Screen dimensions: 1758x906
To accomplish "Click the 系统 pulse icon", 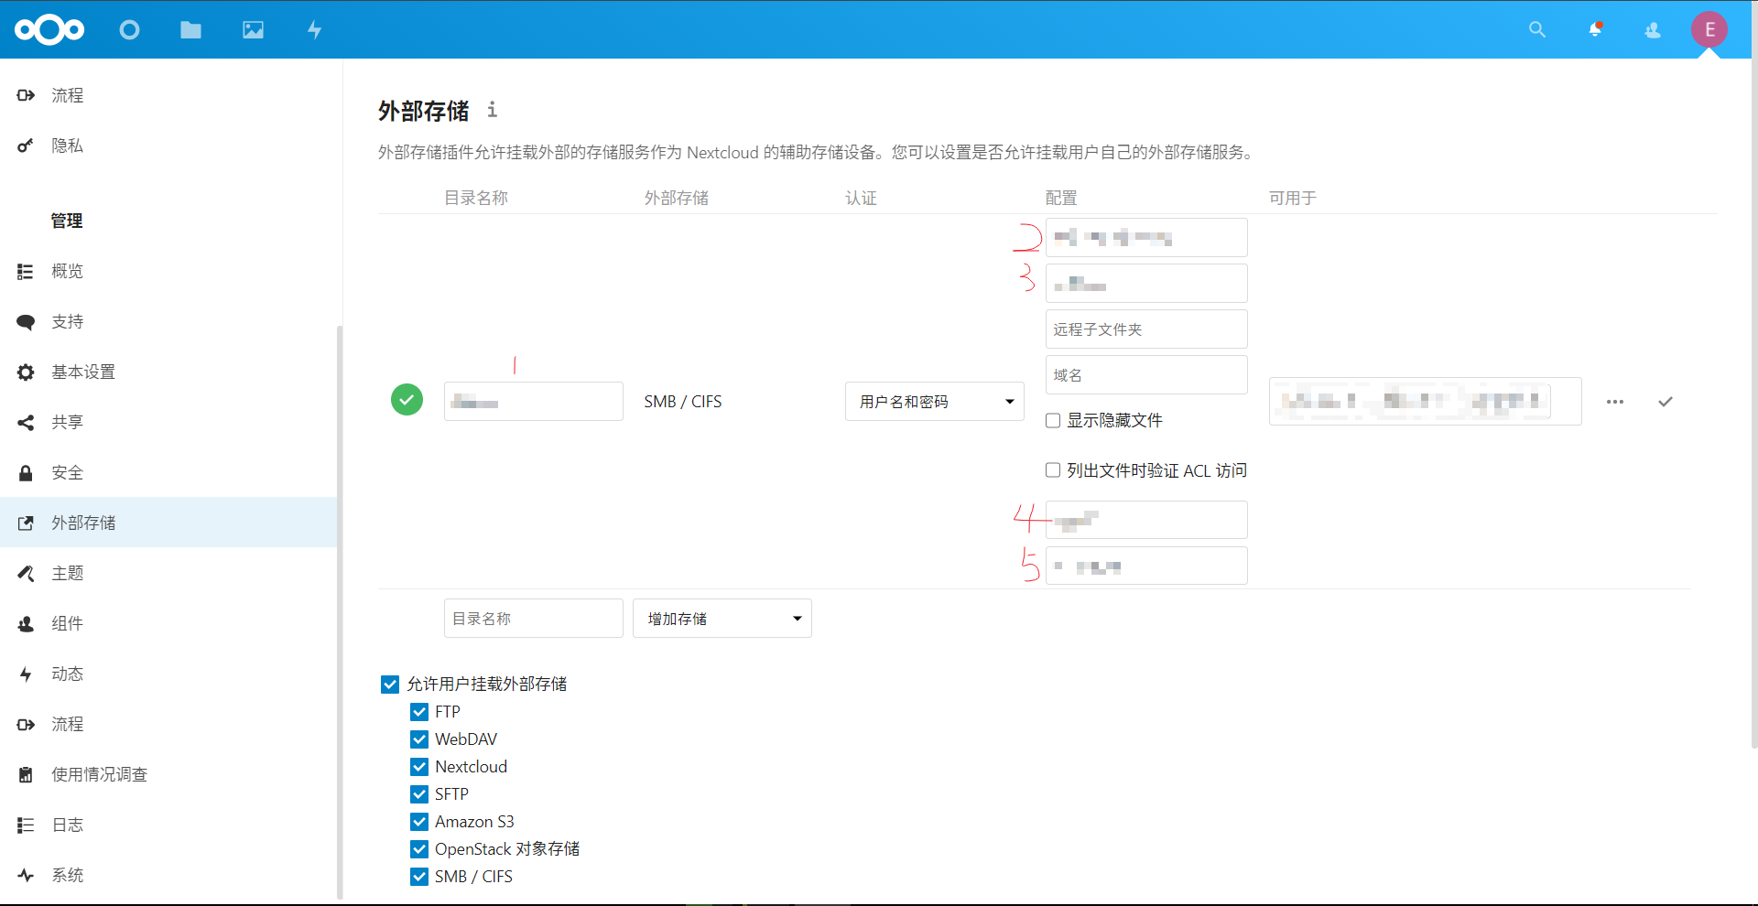I will click(26, 876).
